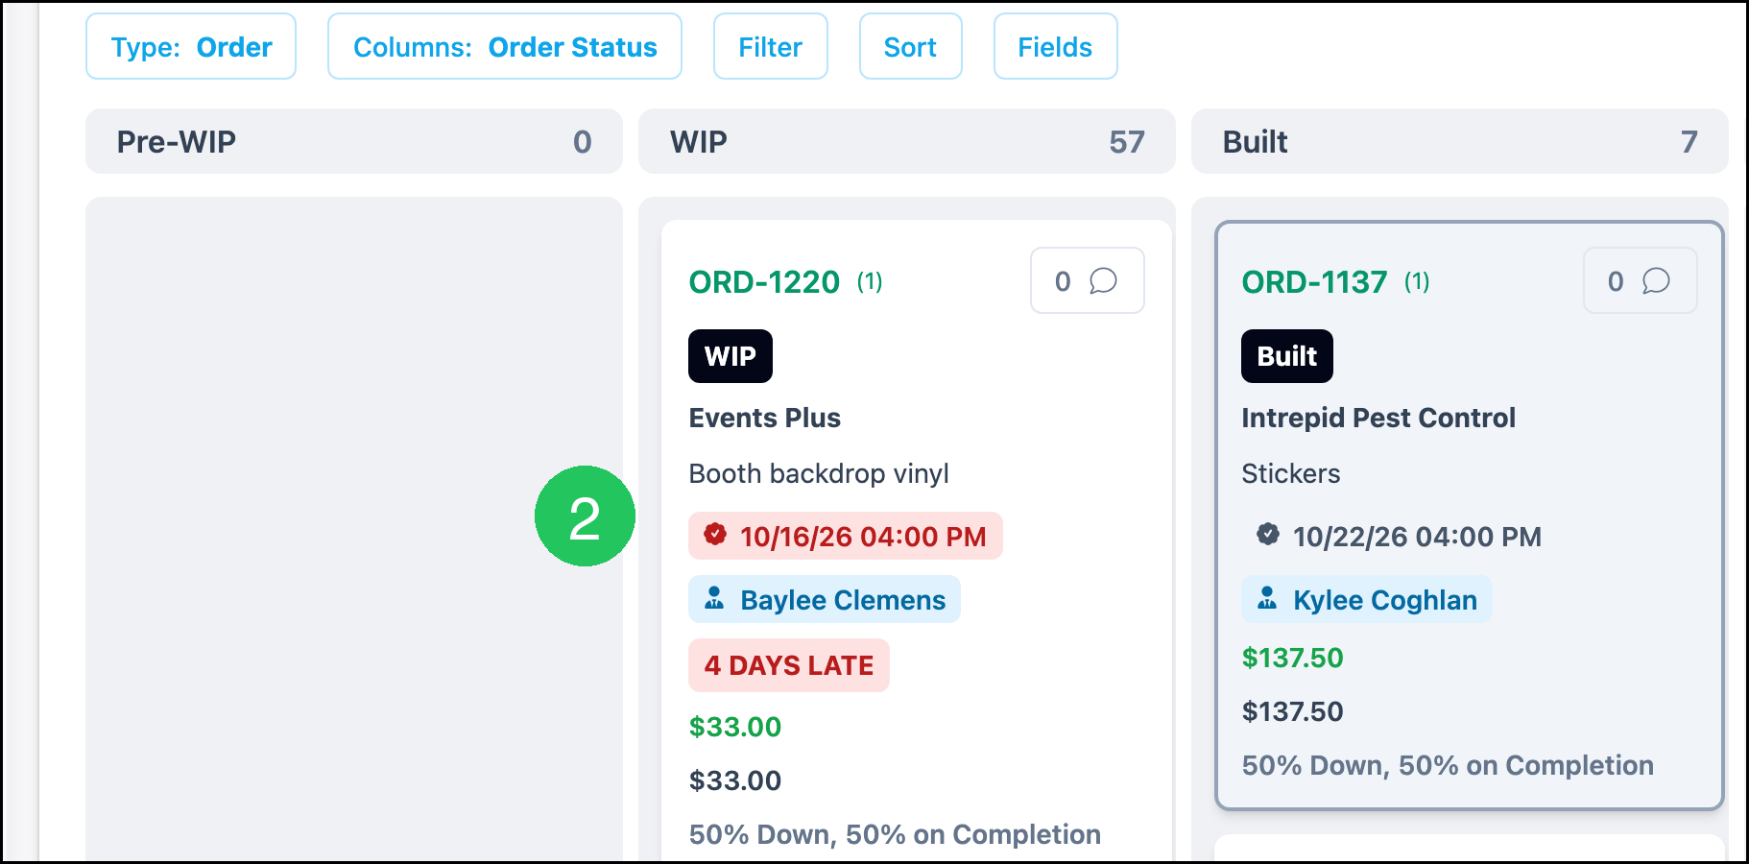The width and height of the screenshot is (1749, 864).
Task: Open comments on ORD-1220 card
Action: coord(1087,280)
